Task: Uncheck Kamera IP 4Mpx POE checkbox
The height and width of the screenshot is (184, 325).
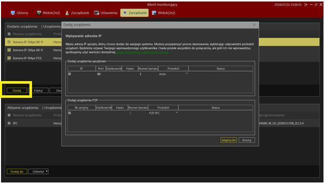Action: pyautogui.click(x=9, y=58)
